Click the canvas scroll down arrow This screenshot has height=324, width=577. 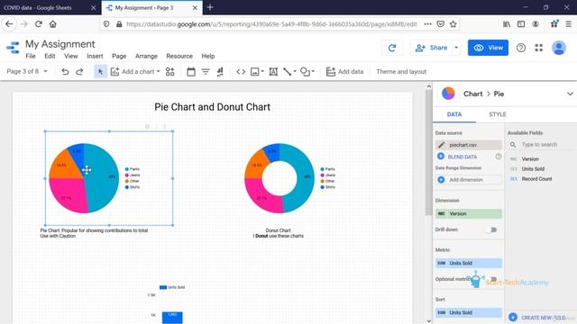pyautogui.click(x=429, y=320)
